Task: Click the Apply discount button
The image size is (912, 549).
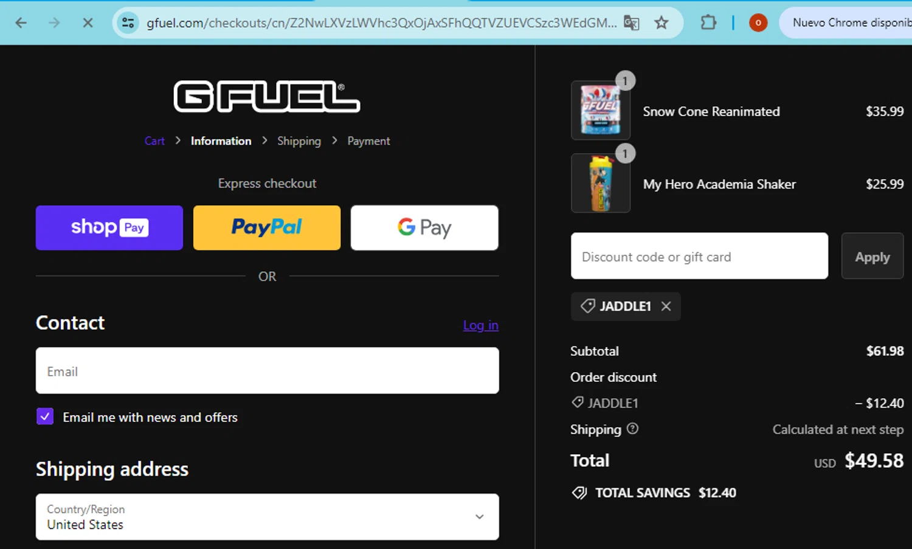Action: point(872,256)
